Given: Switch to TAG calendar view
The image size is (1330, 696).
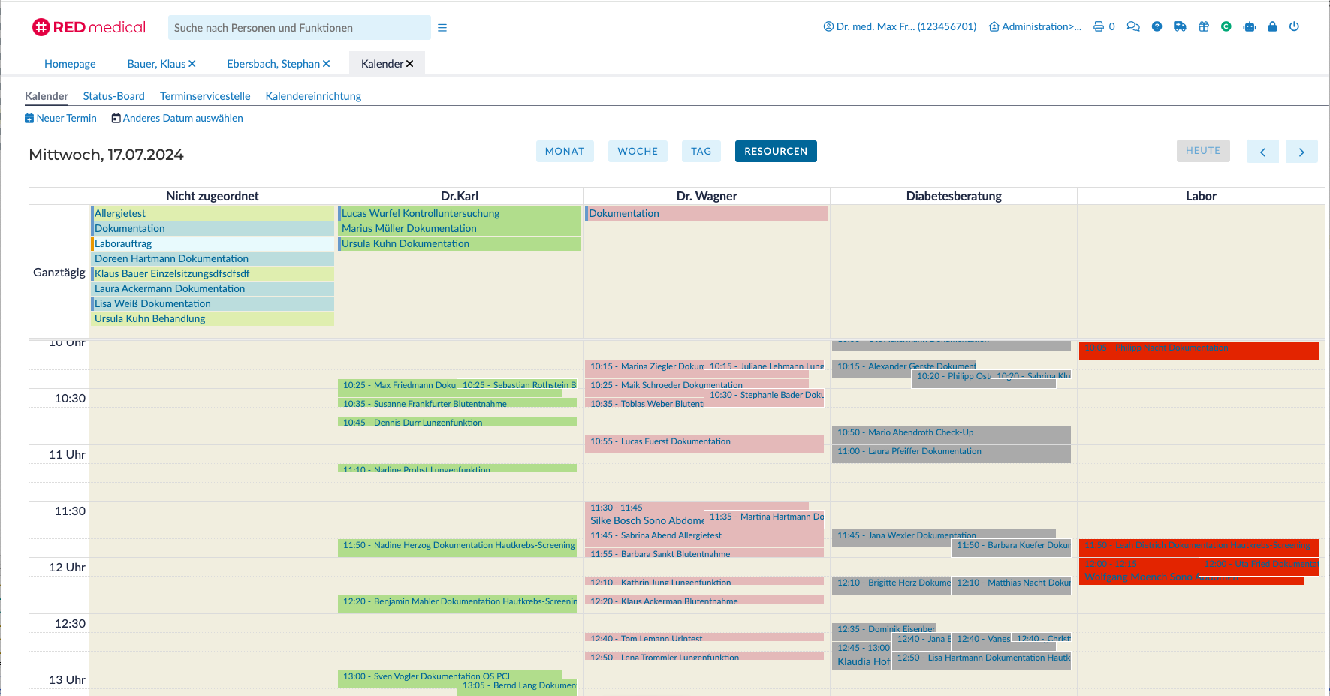Looking at the screenshot, I should click(x=701, y=151).
